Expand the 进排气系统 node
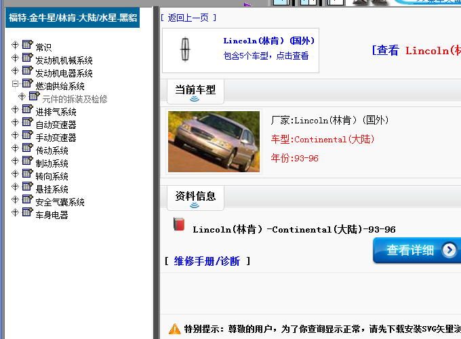The width and height of the screenshot is (461, 339). 16,109
